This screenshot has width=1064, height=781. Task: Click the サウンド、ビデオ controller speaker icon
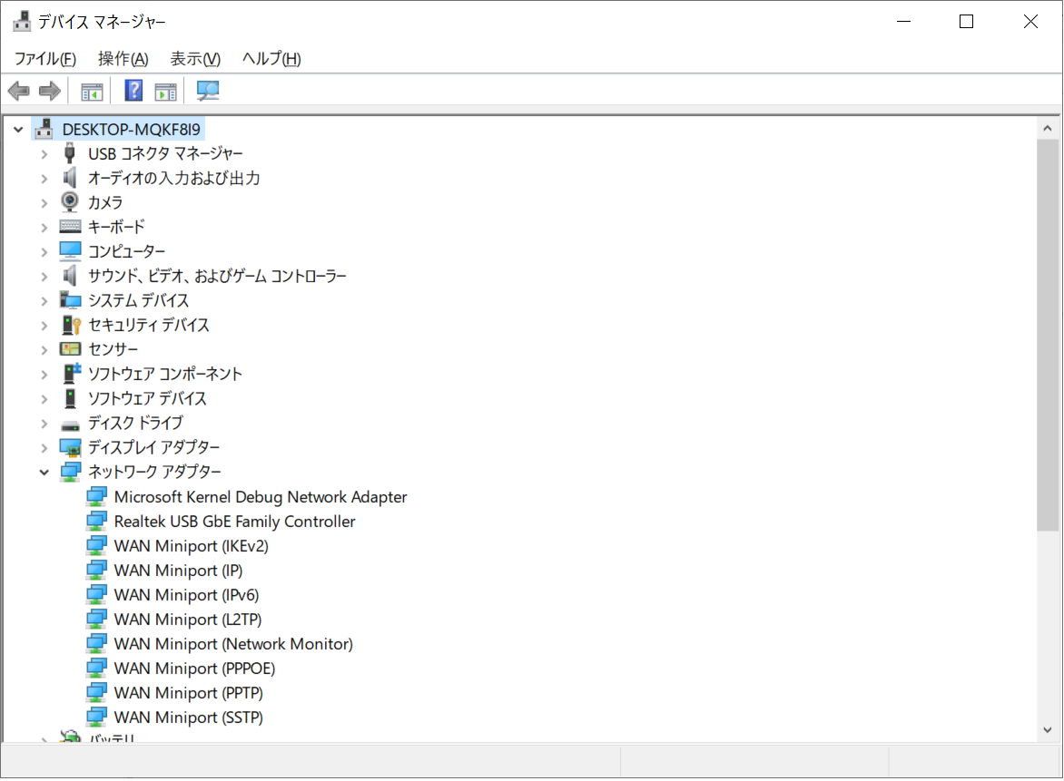[69, 275]
